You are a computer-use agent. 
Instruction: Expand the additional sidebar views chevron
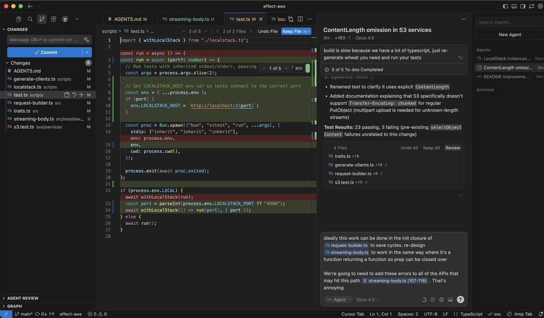tap(77, 19)
